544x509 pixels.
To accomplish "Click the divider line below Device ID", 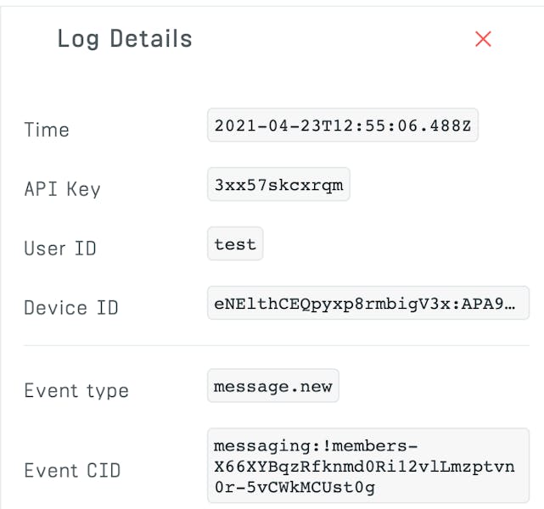I will click(277, 345).
